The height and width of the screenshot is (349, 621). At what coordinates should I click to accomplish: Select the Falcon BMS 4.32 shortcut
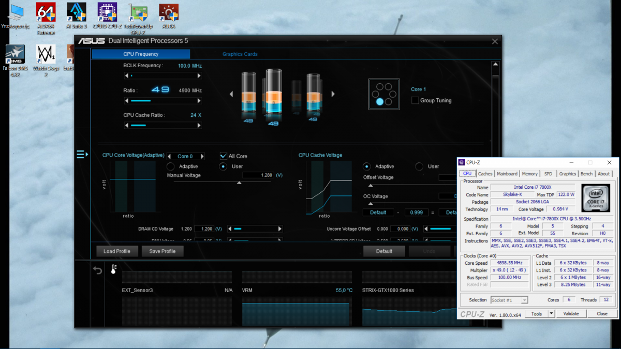[x=15, y=61]
